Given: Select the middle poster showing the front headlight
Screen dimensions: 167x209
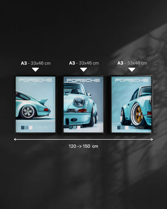Looking at the screenshot, I should tap(83, 104).
